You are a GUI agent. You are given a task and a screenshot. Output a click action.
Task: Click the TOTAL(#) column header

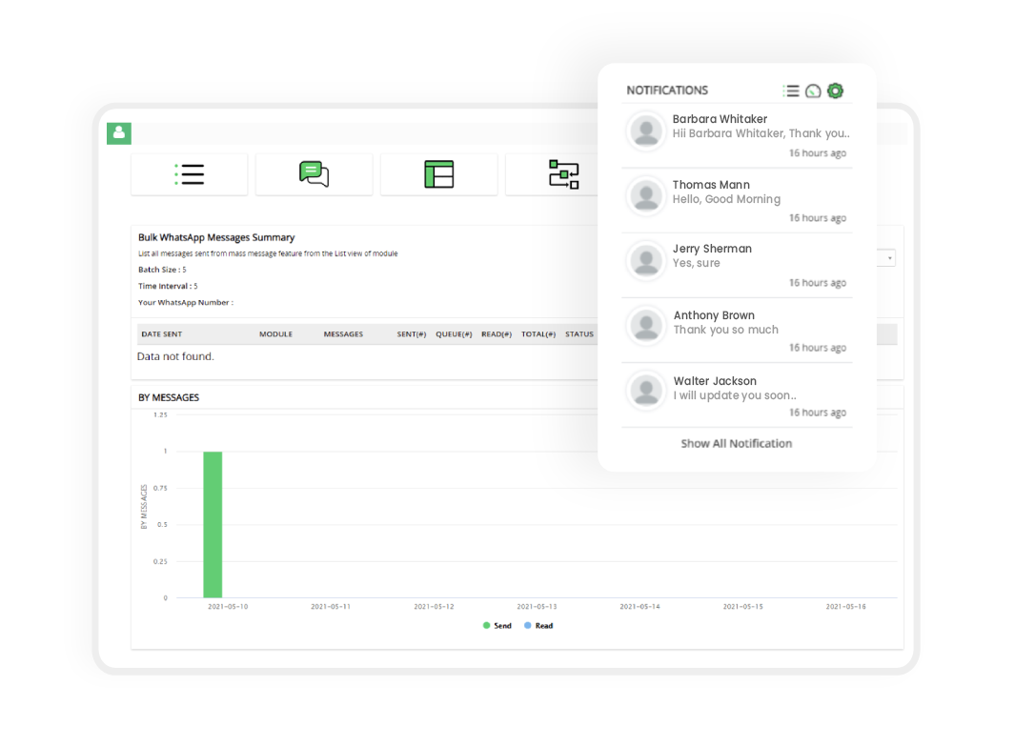(x=538, y=334)
